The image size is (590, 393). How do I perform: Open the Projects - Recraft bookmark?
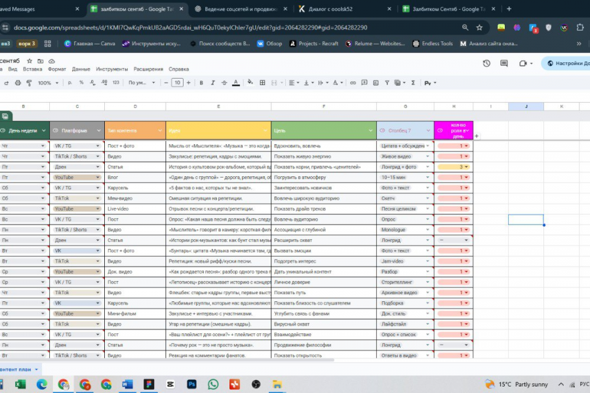click(314, 44)
